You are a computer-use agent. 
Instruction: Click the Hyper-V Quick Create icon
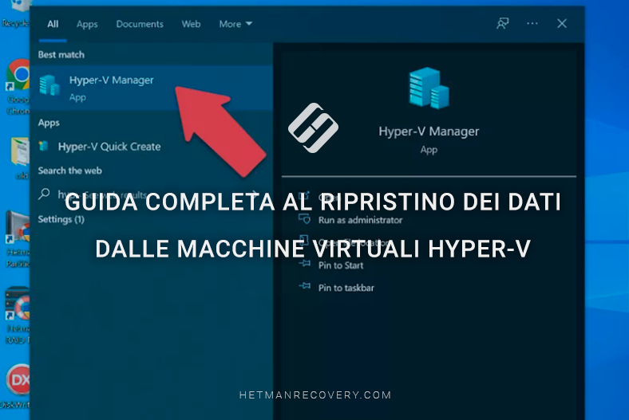[43, 146]
